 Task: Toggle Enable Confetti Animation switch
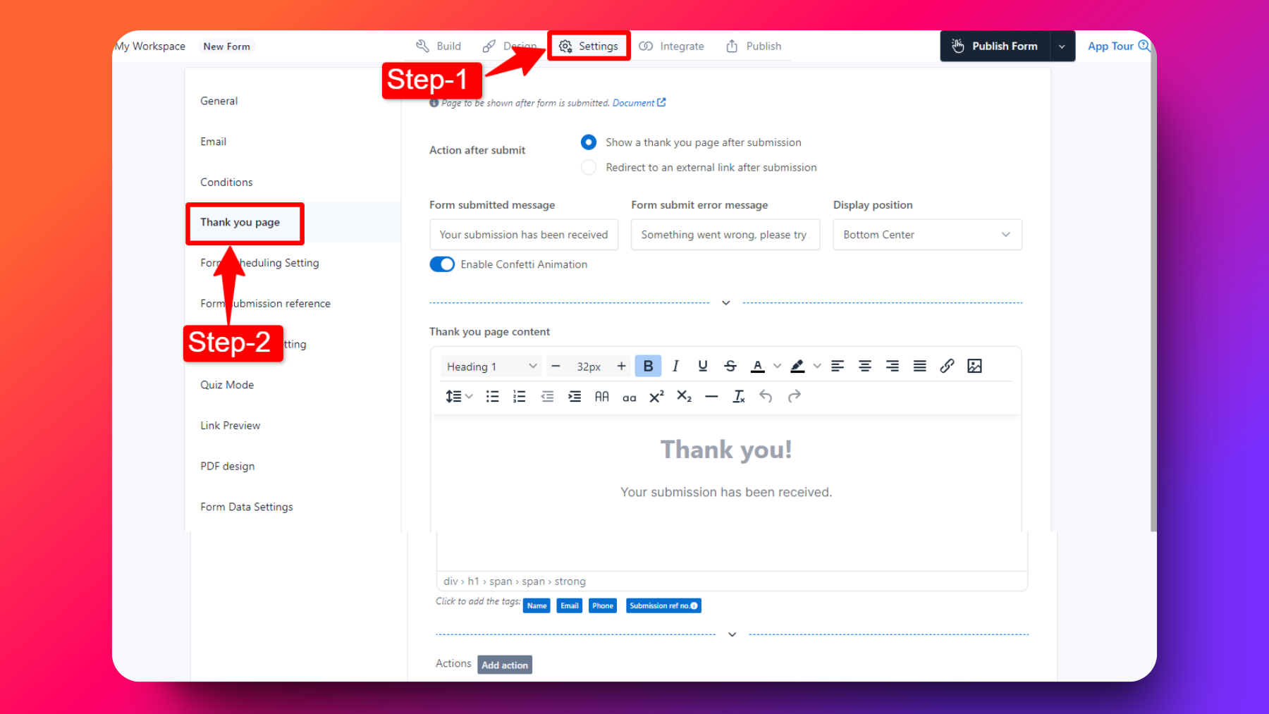(442, 264)
